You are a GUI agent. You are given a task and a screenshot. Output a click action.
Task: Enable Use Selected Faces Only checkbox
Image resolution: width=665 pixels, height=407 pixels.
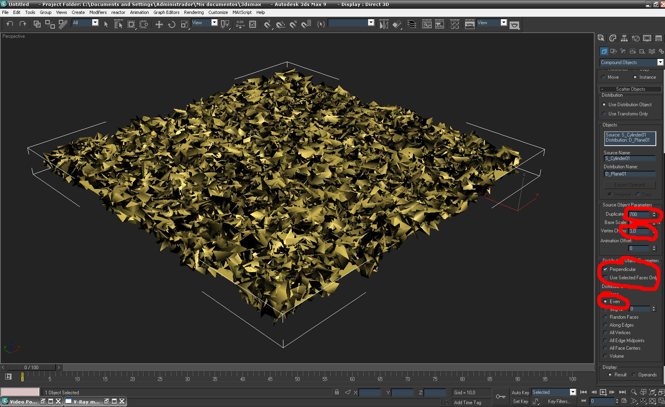pos(630,278)
